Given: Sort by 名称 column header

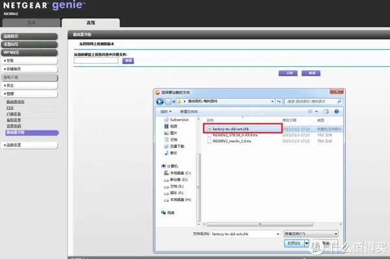Looking at the screenshot, I should 210,120.
